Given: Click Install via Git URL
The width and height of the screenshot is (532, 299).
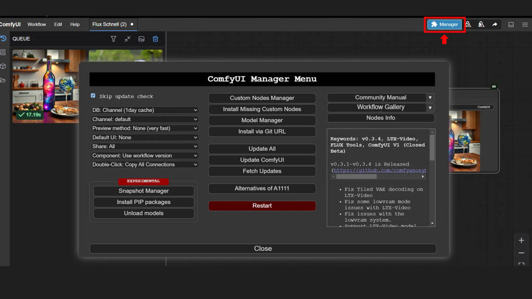Looking at the screenshot, I should pyautogui.click(x=262, y=132).
